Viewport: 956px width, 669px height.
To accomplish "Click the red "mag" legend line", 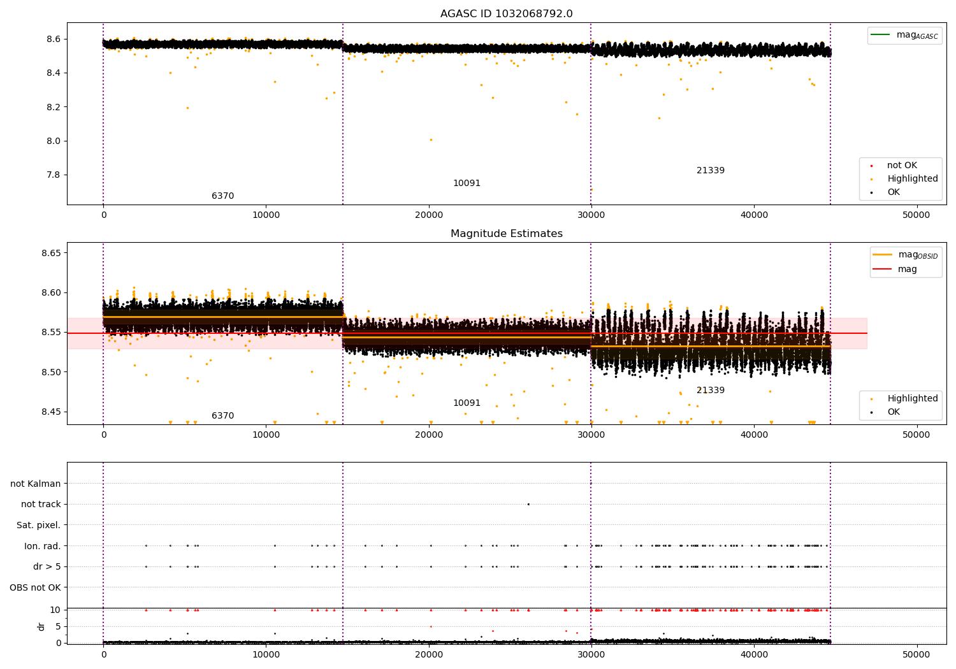I will [x=882, y=270].
